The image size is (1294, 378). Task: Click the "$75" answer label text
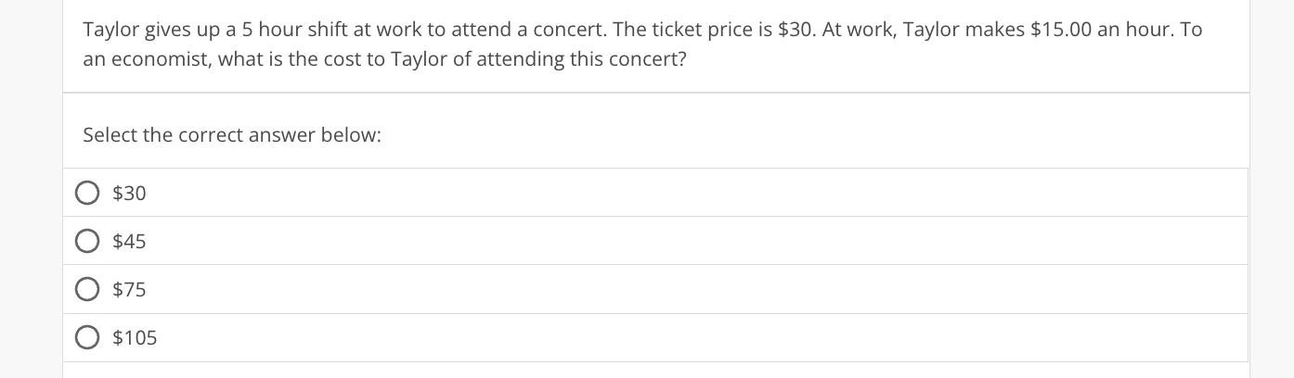129,289
